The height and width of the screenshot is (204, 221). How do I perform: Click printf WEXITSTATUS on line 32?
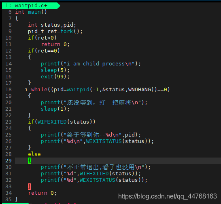94,180
